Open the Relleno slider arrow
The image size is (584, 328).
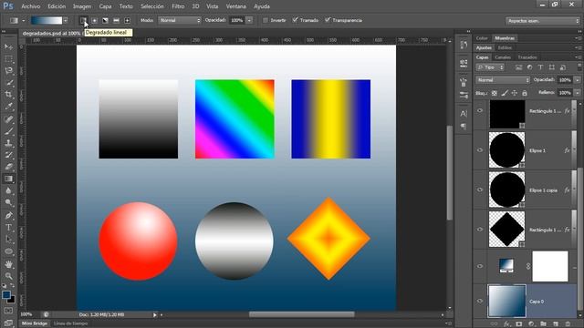[x=577, y=93]
